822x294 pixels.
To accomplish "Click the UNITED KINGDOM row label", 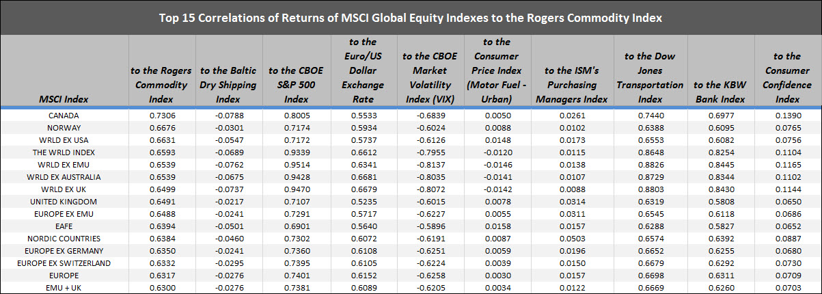I will 64,202.
